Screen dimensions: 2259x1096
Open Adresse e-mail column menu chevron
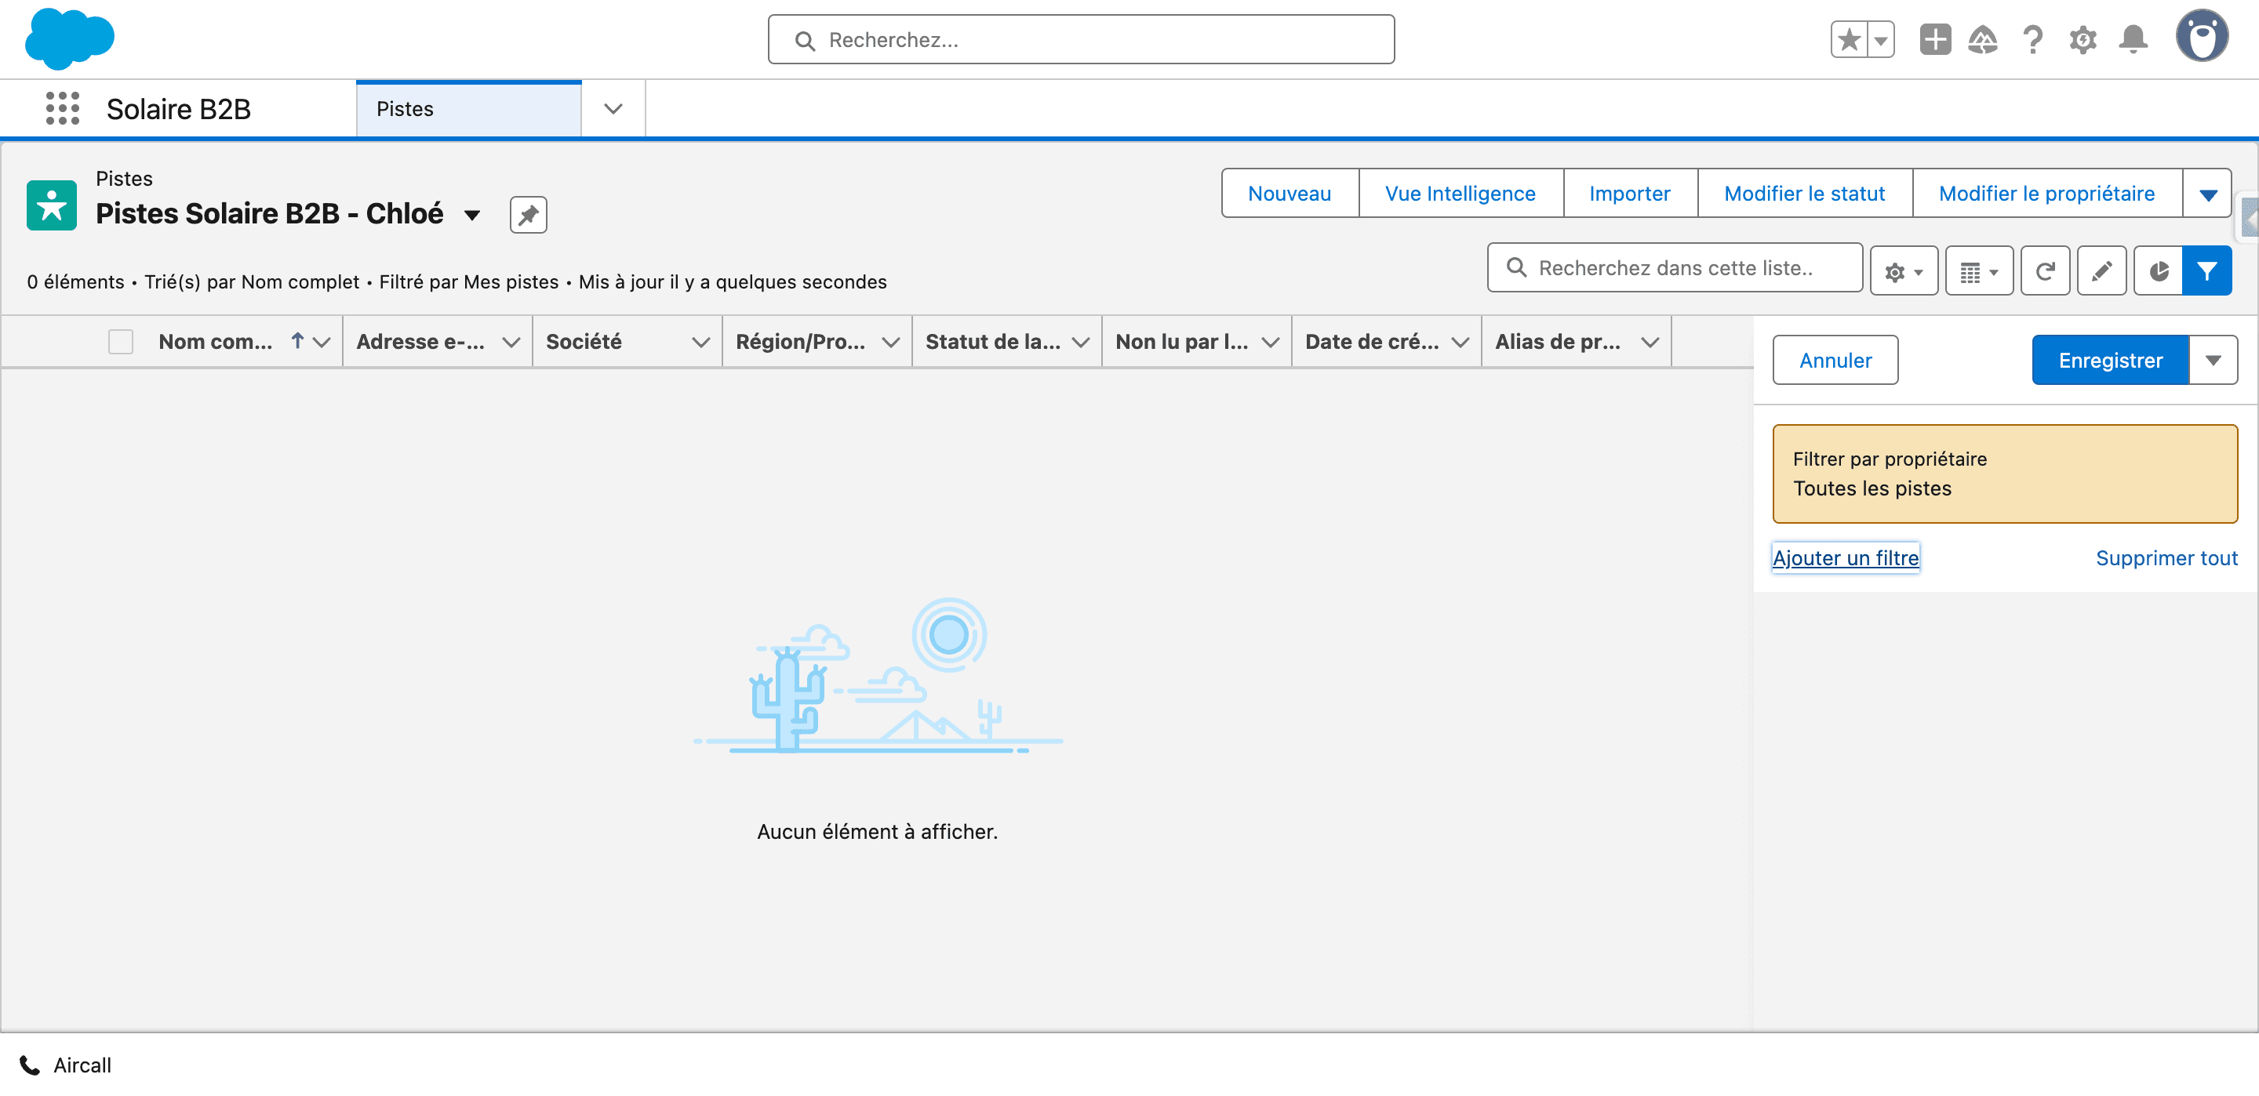511,342
